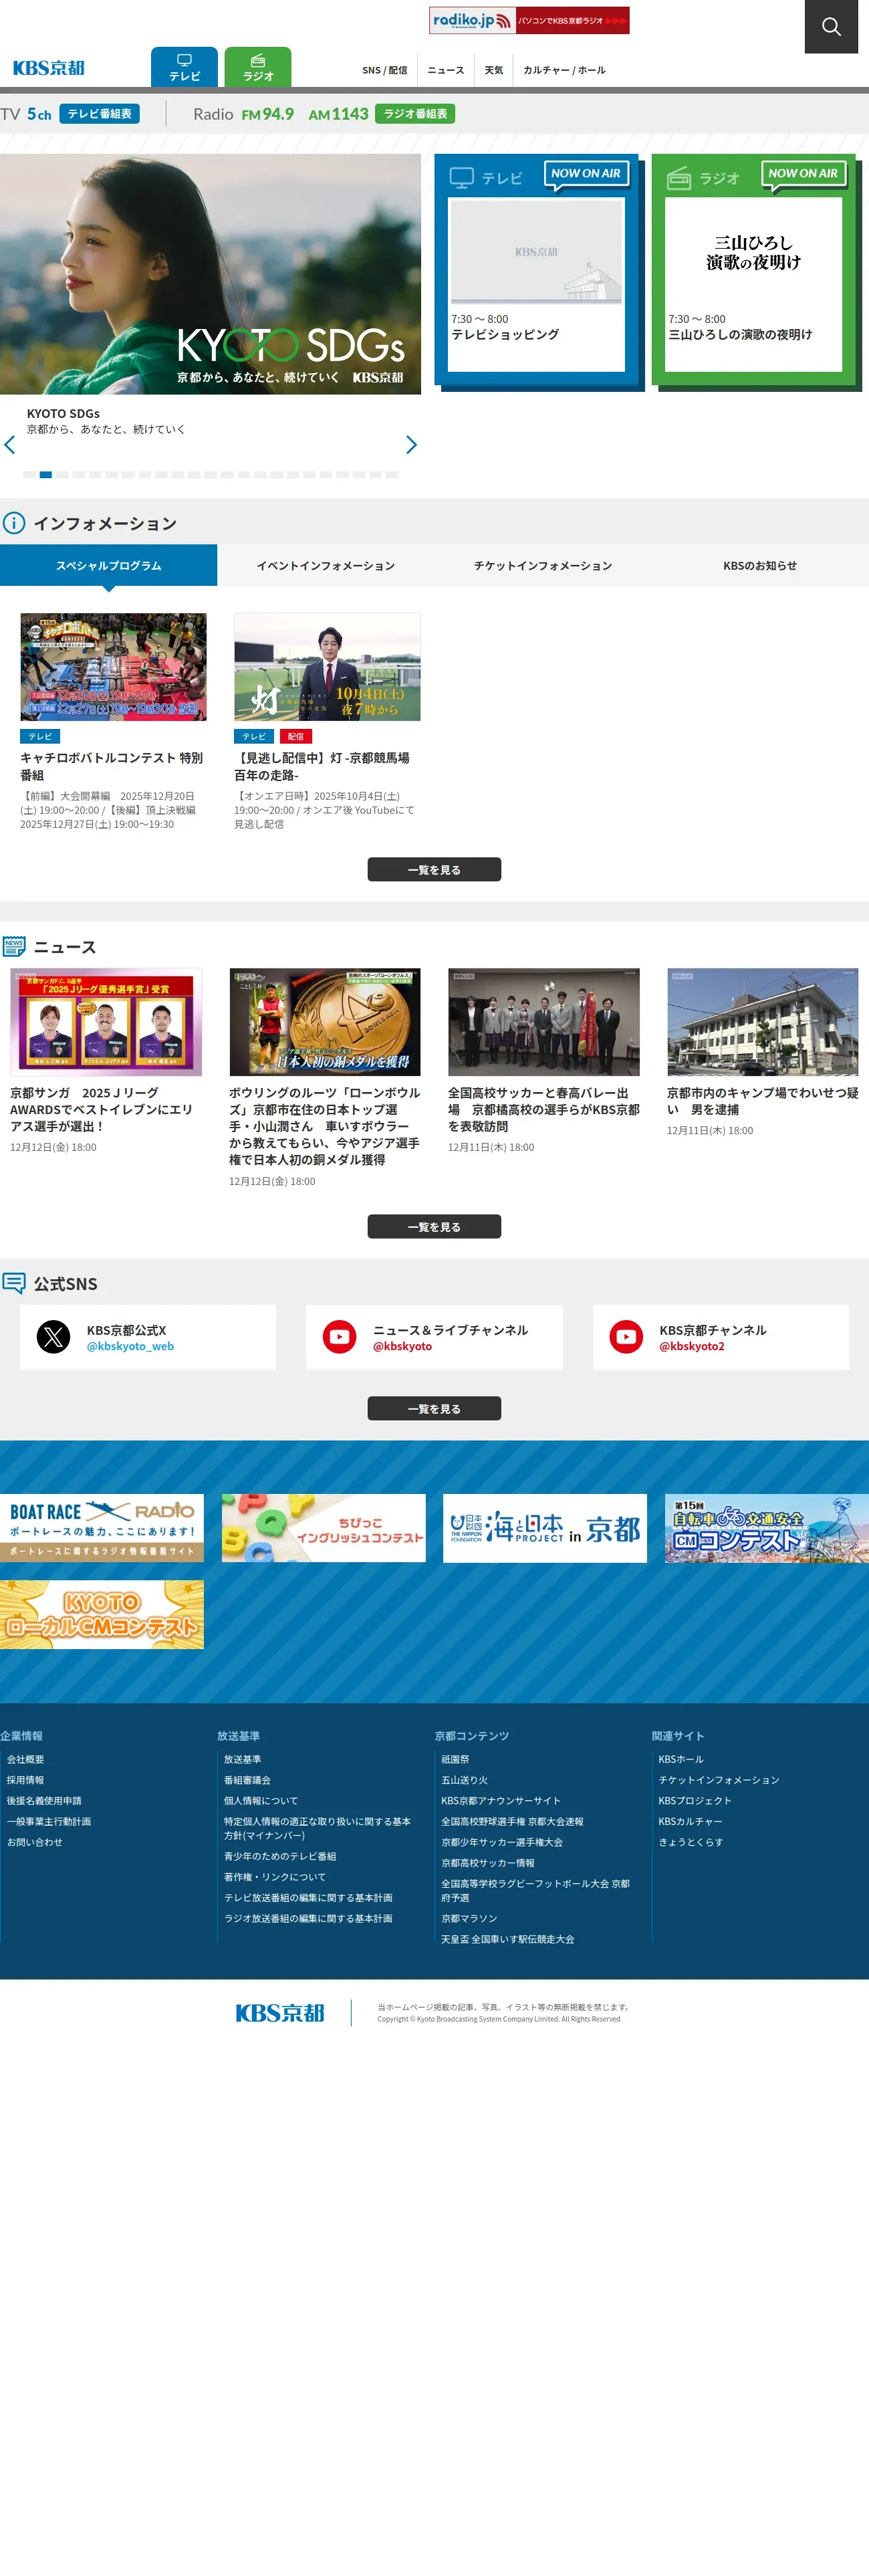Open 個人情報について footer link
This screenshot has width=869, height=2576.
pos(261,1801)
